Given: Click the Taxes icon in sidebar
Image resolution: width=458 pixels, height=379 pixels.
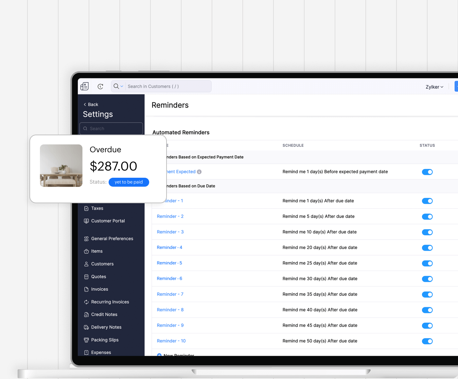Looking at the screenshot, I should click(x=86, y=208).
